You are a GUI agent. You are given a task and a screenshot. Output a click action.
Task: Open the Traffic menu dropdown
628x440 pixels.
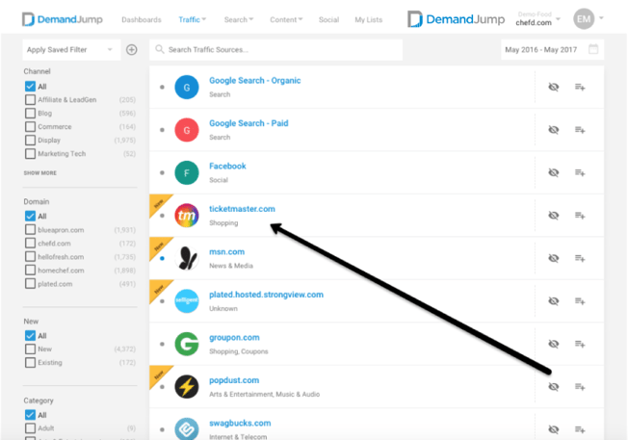193,19
